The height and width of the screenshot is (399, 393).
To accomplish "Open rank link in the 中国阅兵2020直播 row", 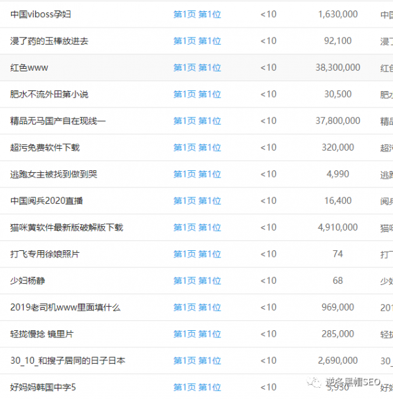I will [x=196, y=201].
